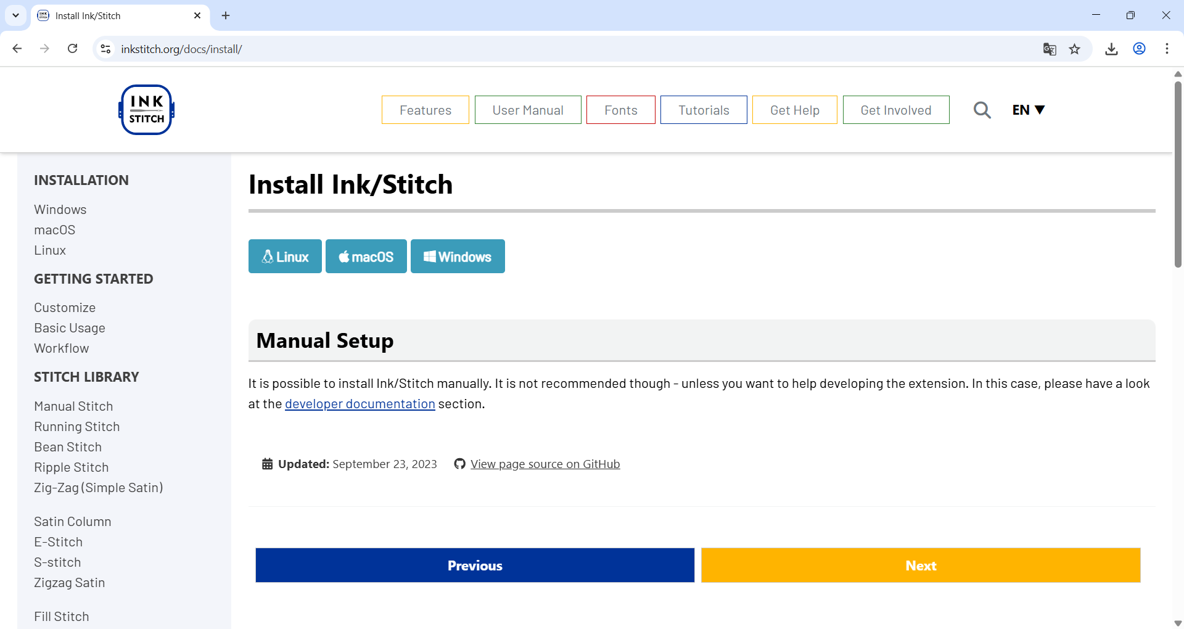Open macOS in the sidebar
The width and height of the screenshot is (1184, 629).
[x=55, y=230]
